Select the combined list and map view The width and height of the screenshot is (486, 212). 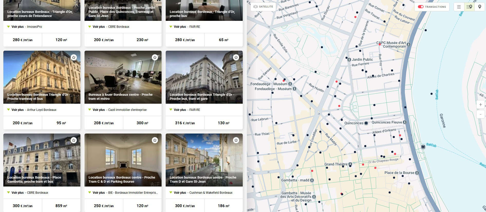coord(469,7)
